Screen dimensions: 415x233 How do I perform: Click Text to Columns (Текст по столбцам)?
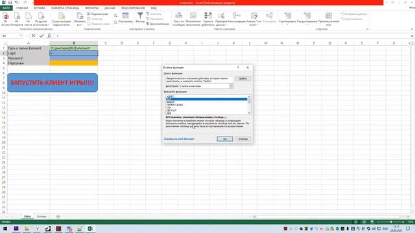click(179, 19)
